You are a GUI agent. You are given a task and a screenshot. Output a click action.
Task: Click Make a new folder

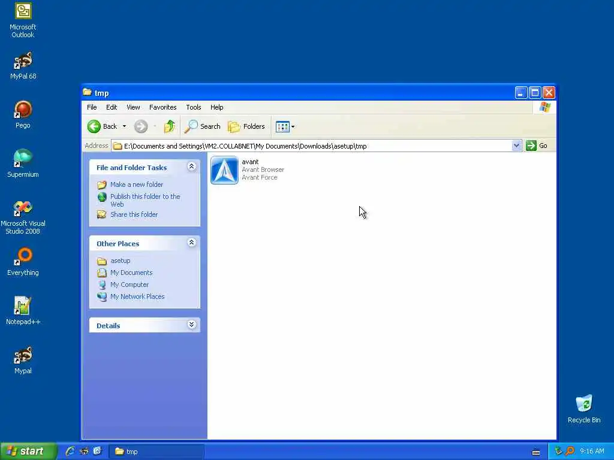[x=137, y=184]
